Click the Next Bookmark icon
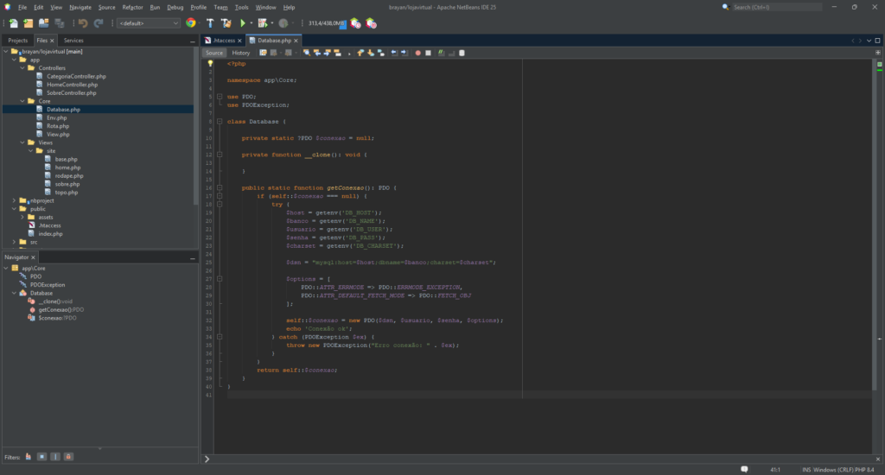The height and width of the screenshot is (475, 885). click(371, 53)
